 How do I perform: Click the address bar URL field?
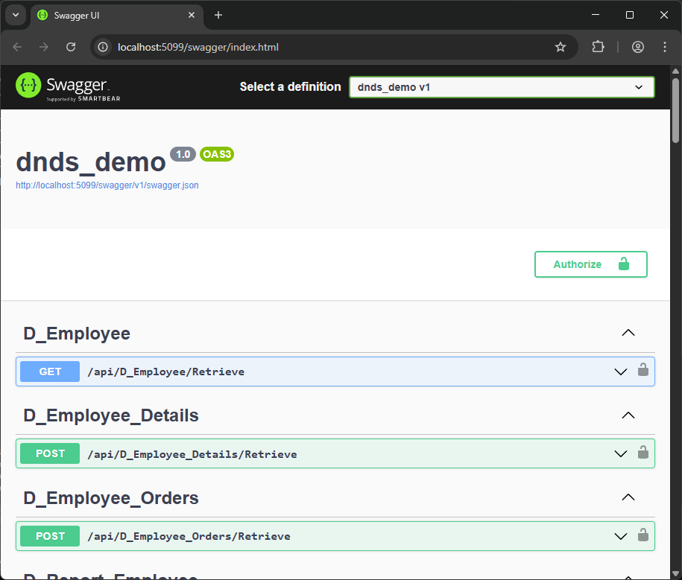(328, 47)
